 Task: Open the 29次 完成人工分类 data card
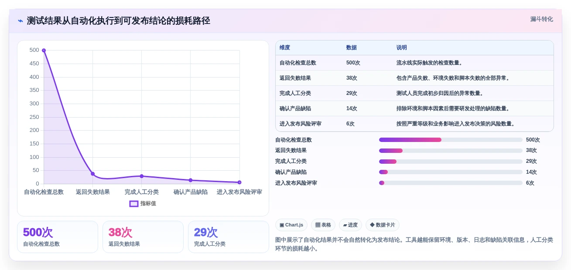229,237
